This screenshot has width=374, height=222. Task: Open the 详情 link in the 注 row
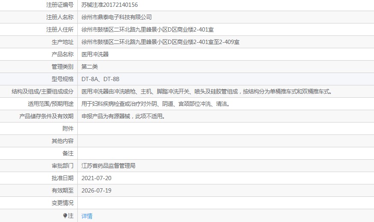click(87, 216)
